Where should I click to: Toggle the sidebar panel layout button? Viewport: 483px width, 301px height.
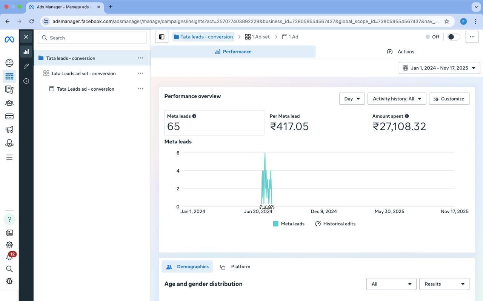[x=162, y=37]
